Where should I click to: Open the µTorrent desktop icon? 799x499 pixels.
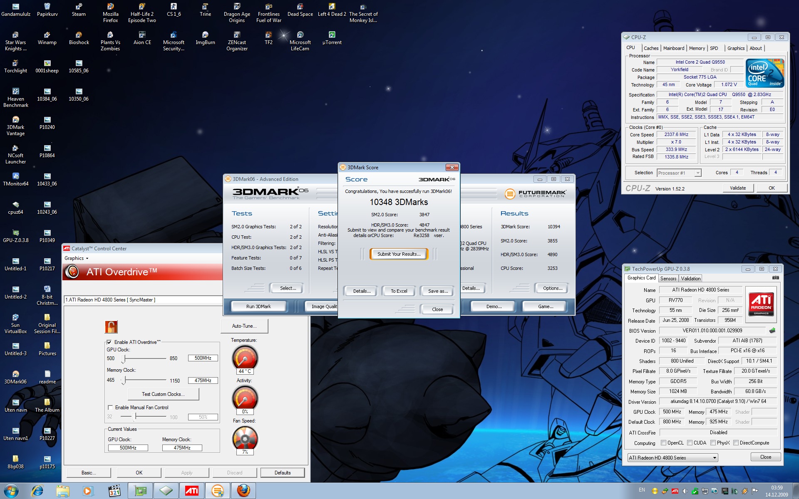click(332, 38)
